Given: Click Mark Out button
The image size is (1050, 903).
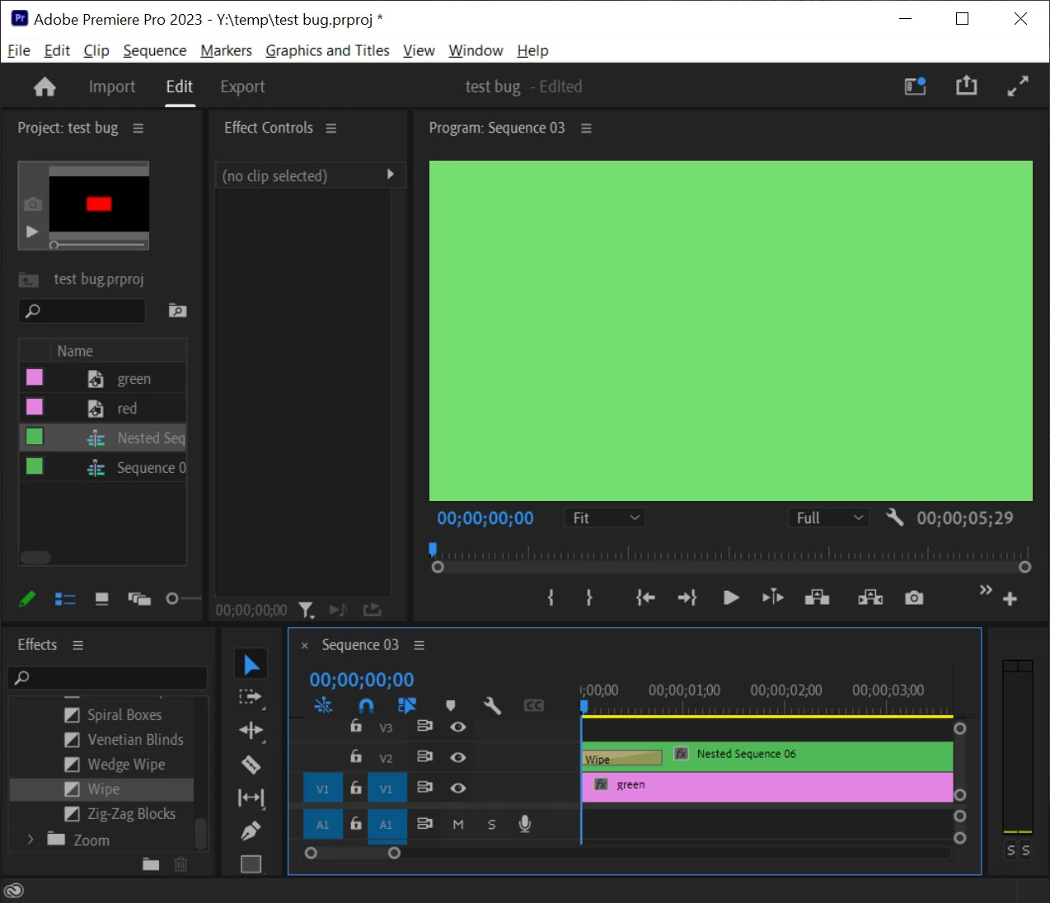Looking at the screenshot, I should pyautogui.click(x=588, y=597).
